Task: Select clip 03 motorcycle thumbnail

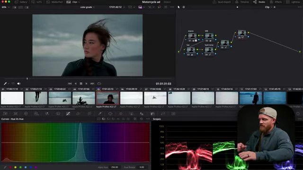Action: [60, 98]
